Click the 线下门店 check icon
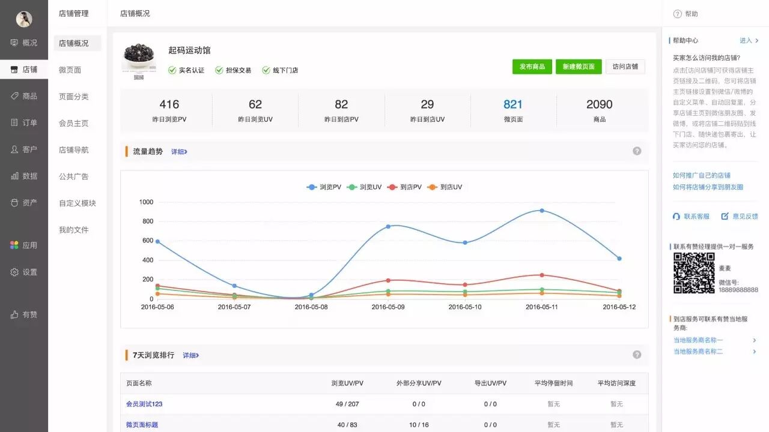This screenshot has height=432, width=769. (x=266, y=70)
